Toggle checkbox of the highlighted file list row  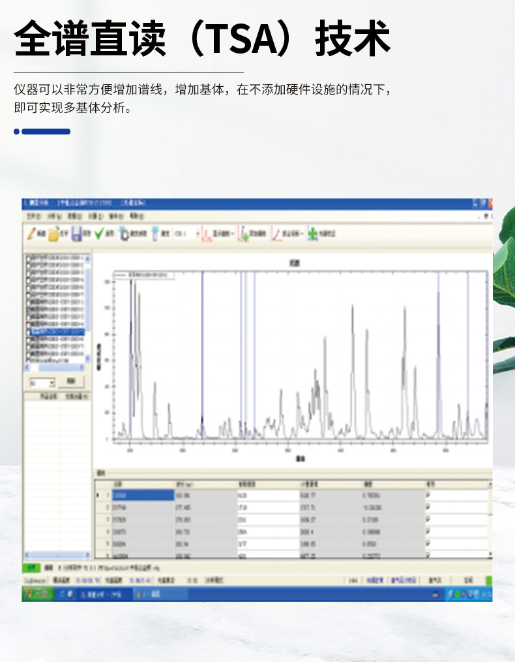coord(29,332)
